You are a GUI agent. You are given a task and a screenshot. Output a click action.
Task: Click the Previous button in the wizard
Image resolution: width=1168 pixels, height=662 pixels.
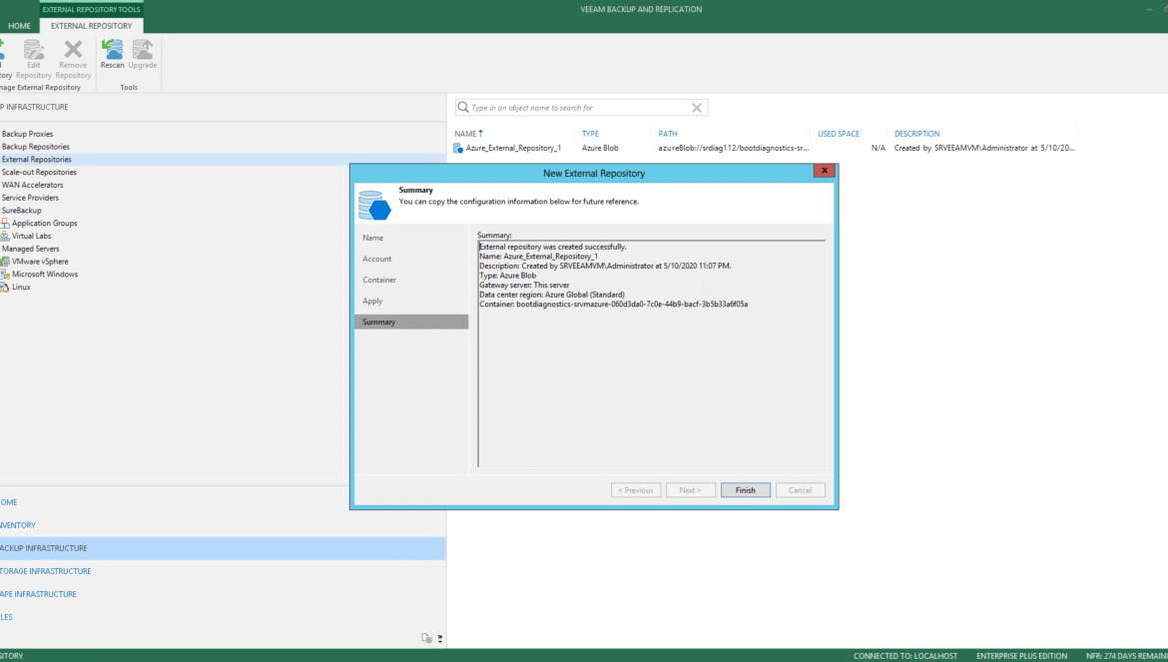pos(636,490)
